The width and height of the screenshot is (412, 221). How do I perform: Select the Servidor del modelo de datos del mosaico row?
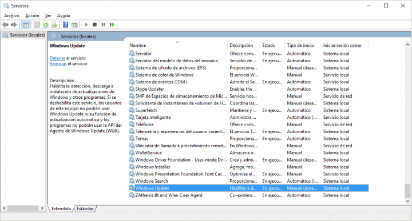248,61
